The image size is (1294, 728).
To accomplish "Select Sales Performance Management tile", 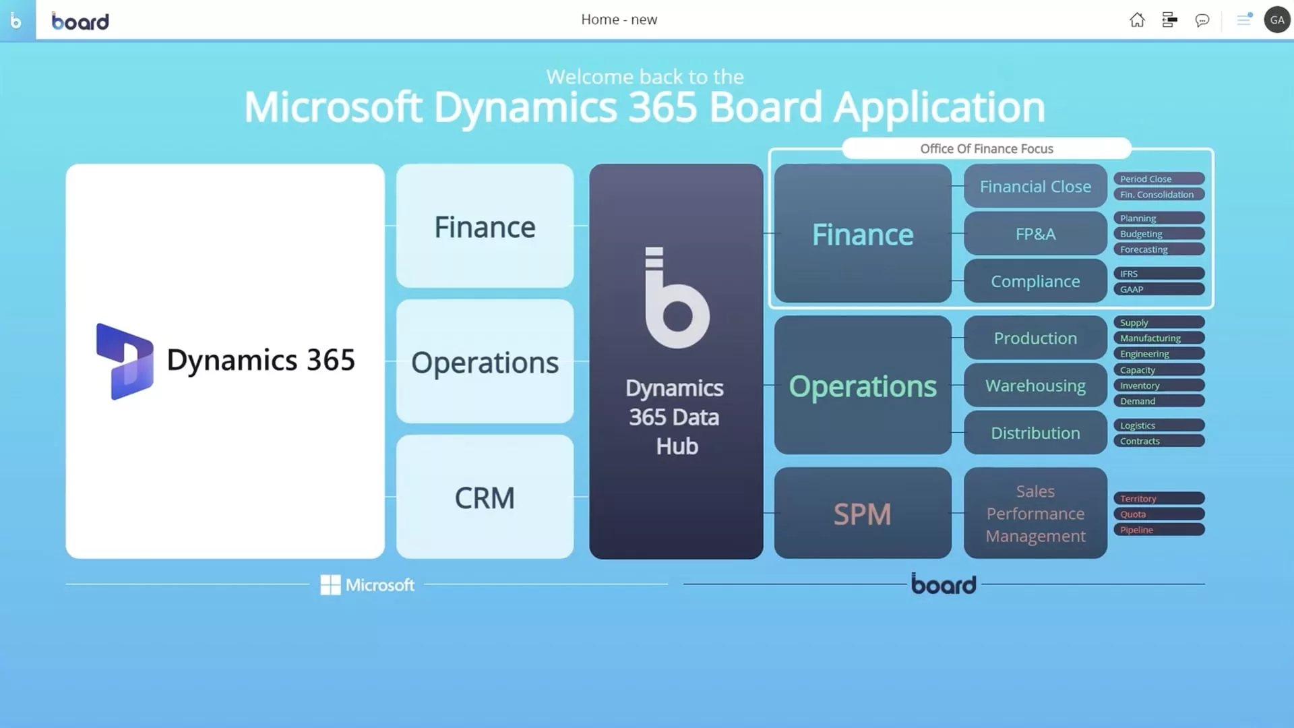I will click(x=1035, y=514).
